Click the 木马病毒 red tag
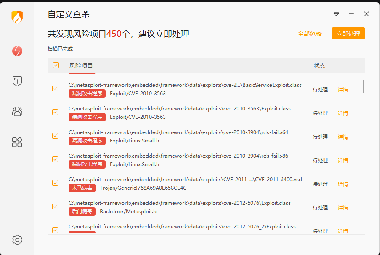 click(x=82, y=188)
